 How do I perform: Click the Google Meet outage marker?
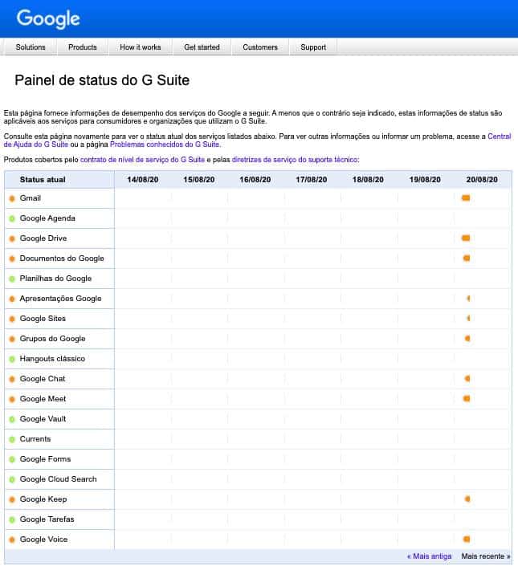(467, 399)
